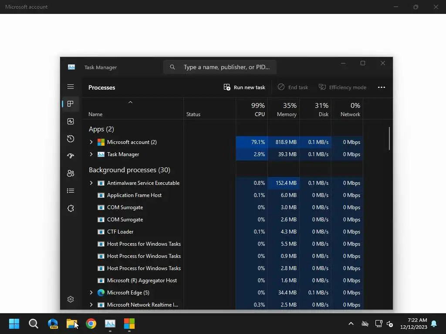This screenshot has width=446, height=334.
Task: Expand the Microsoft account (2) process group
Action: coord(91,142)
